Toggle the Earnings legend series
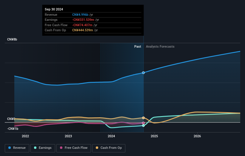 pos(43,148)
